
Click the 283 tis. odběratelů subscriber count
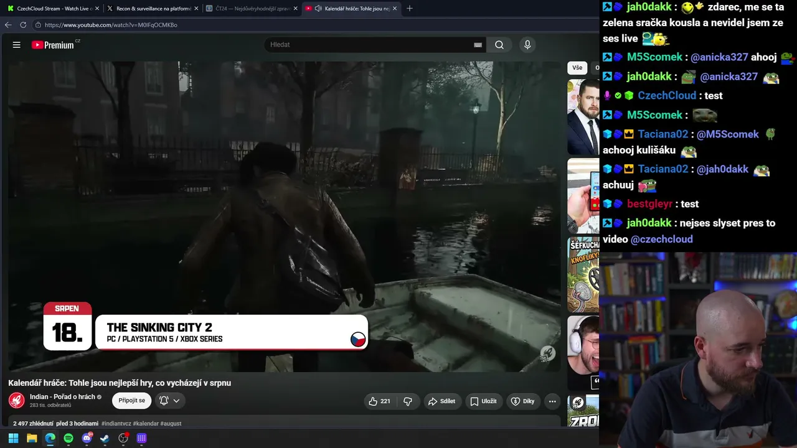click(50, 406)
